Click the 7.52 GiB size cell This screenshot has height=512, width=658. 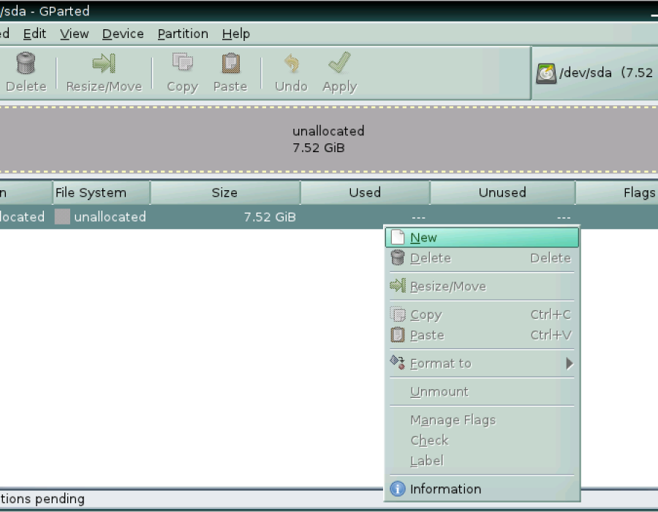(x=270, y=217)
